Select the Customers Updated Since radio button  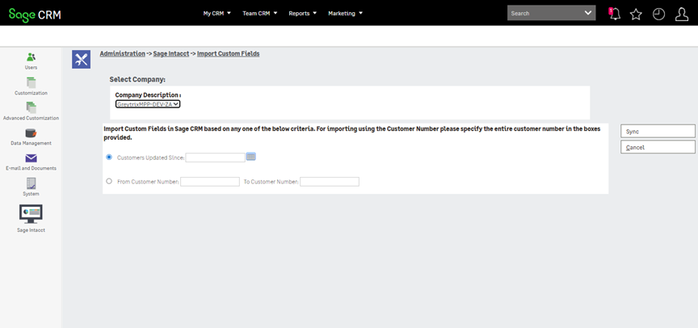click(109, 157)
